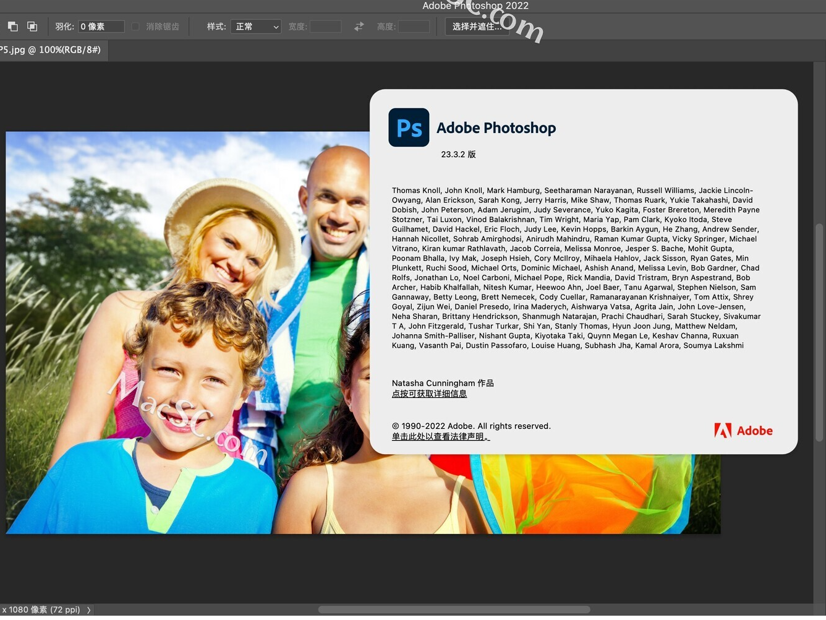Click the Adobe Photoshop 2022 title bar text
826x620 pixels.
474,6
